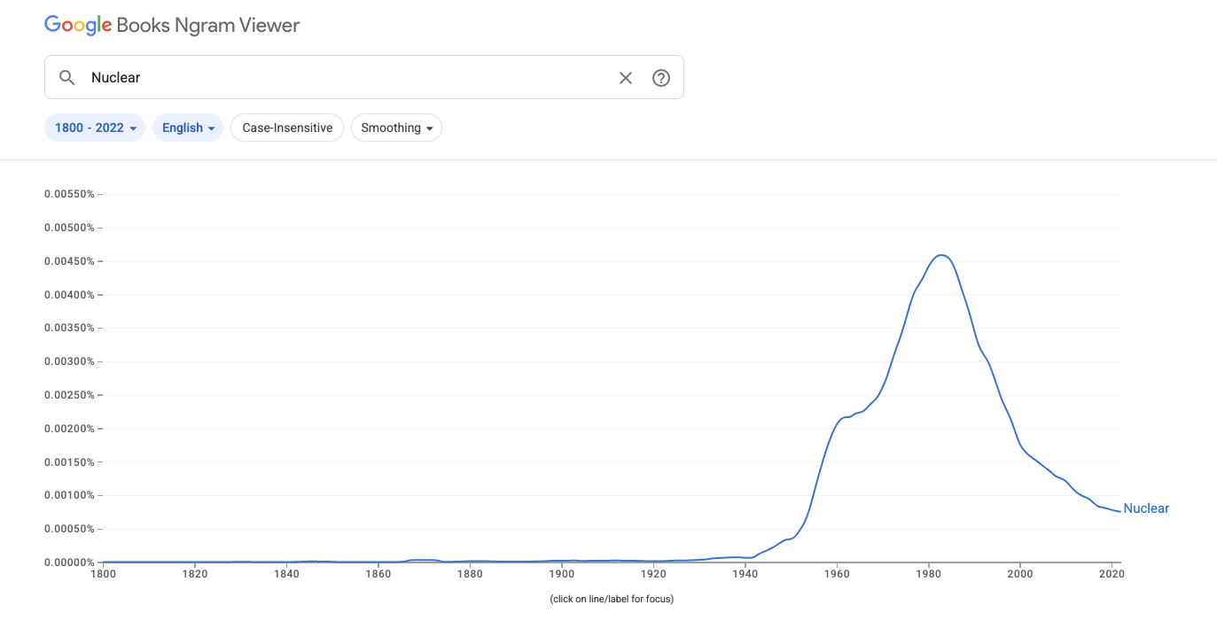Click the 2020 x-axis year label
This screenshot has height=636, width=1217.
tap(1112, 574)
